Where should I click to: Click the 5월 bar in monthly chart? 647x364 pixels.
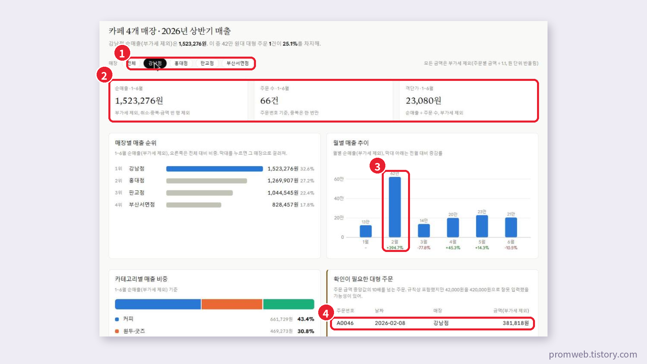tap(482, 226)
